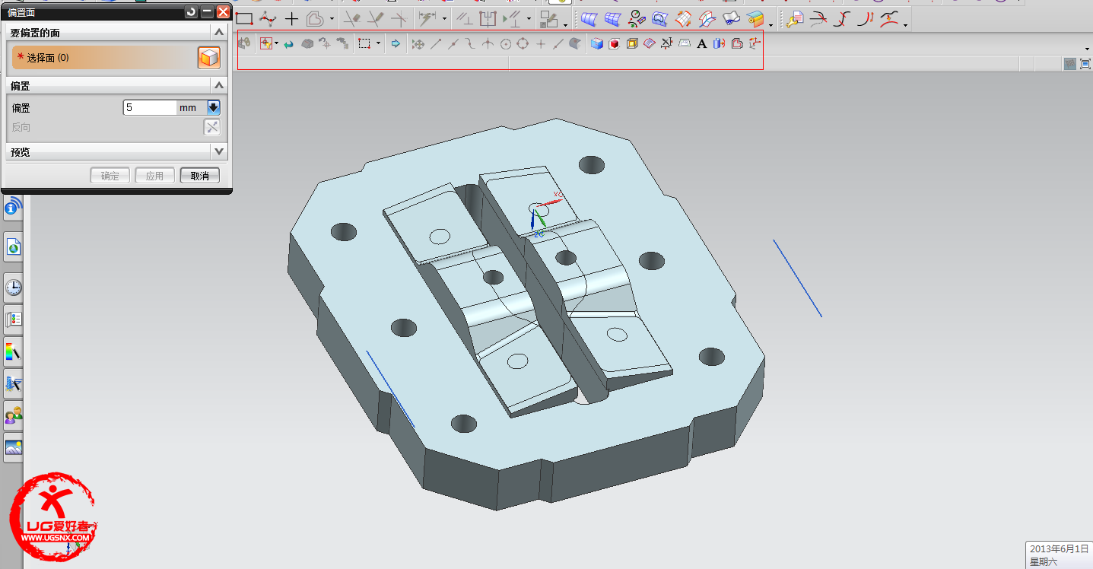Select the Make Corner tool
The width and height of the screenshot is (1093, 569).
click(399, 18)
